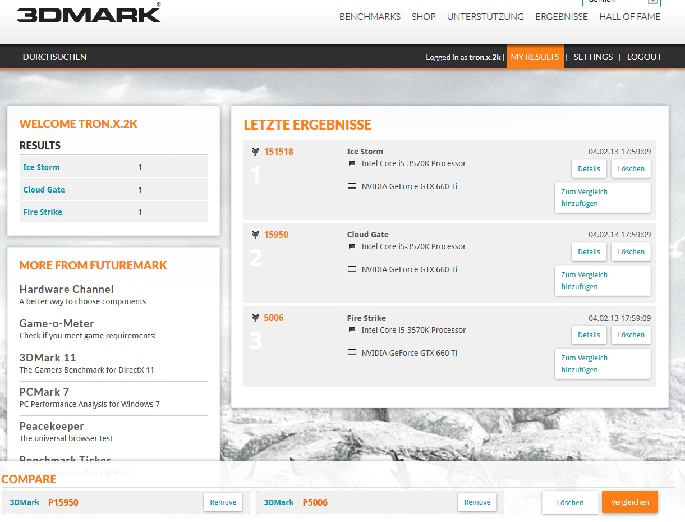Open the Hardware Channel link

67,290
